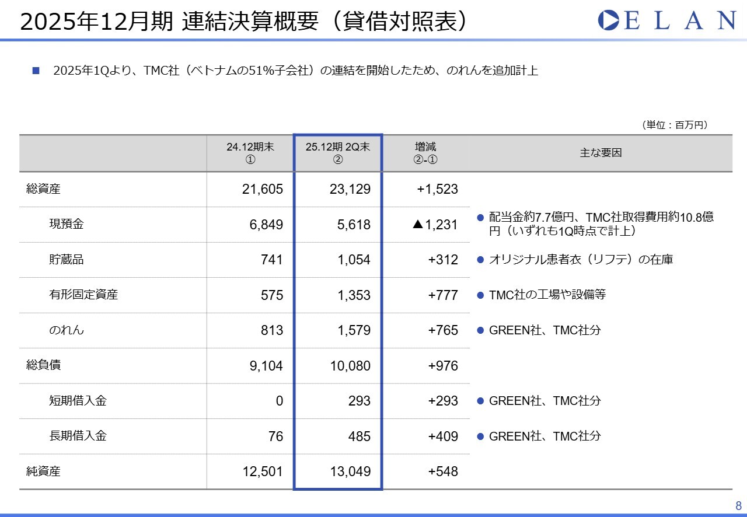Select the 主な要因 column header

(x=601, y=153)
